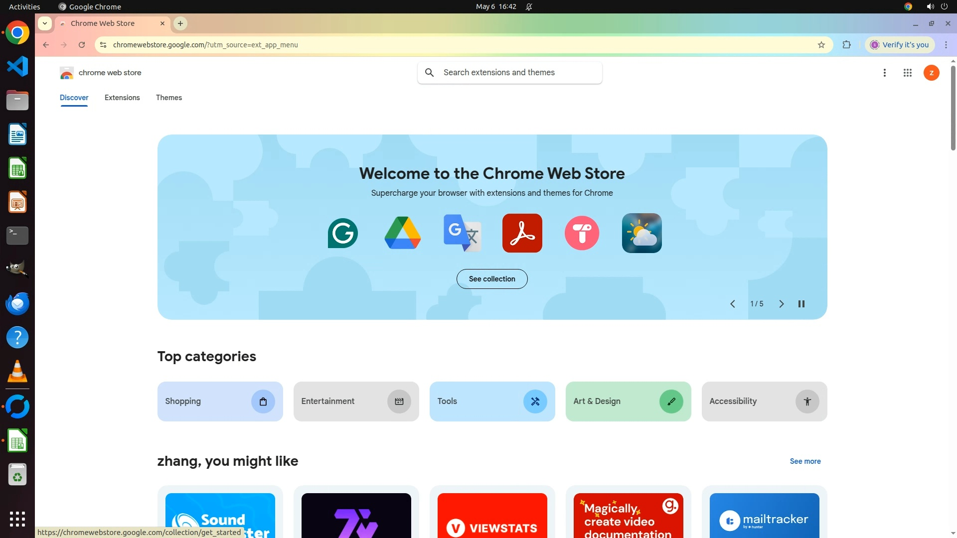Click the Search extensions and themes field
Image resolution: width=957 pixels, height=538 pixels.
tap(518, 73)
